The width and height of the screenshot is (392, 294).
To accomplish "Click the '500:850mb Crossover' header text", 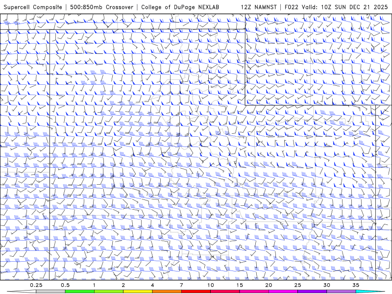I will pyautogui.click(x=101, y=7).
